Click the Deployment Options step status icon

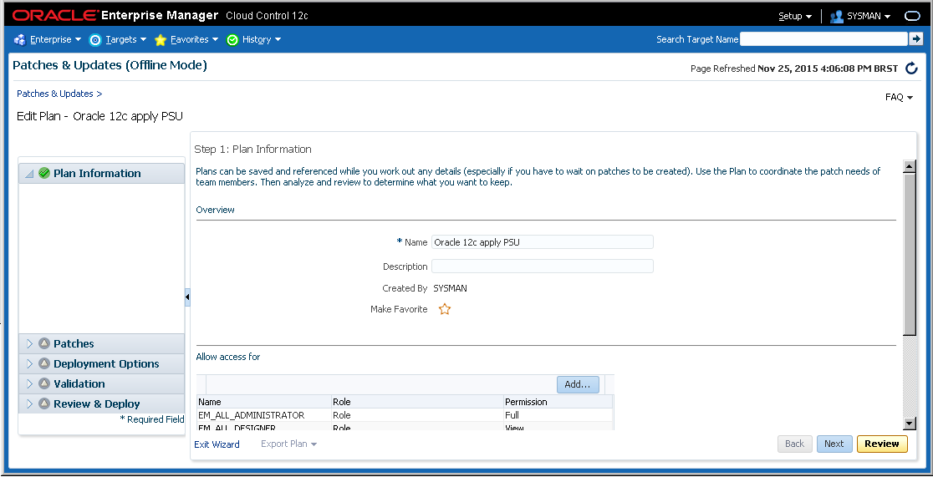[43, 364]
